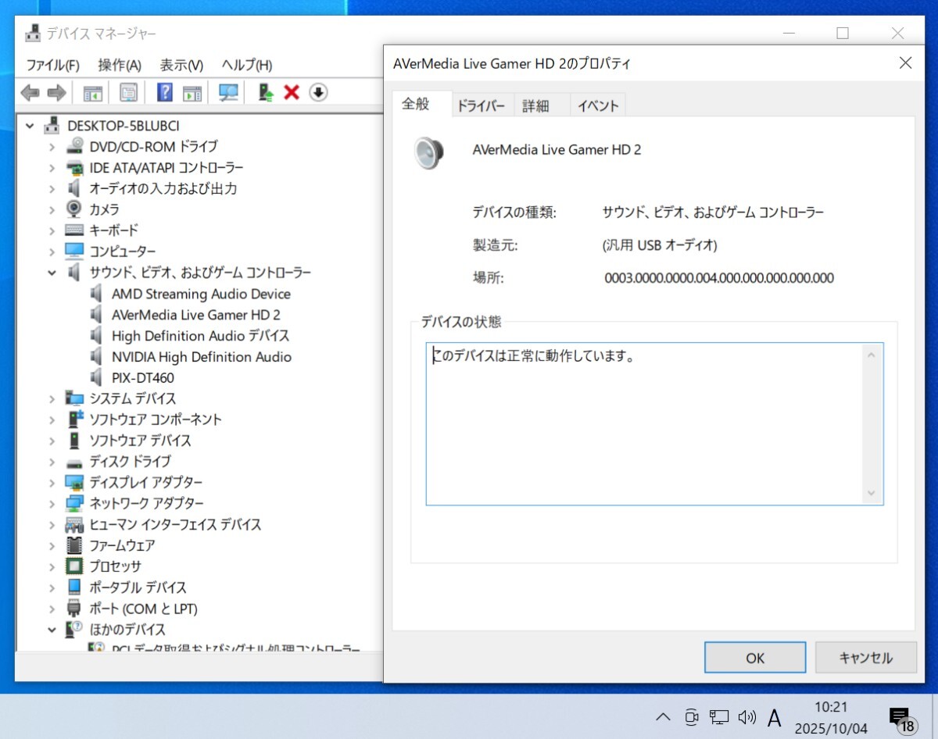
Task: Click the キャンセル button
Action: click(865, 657)
